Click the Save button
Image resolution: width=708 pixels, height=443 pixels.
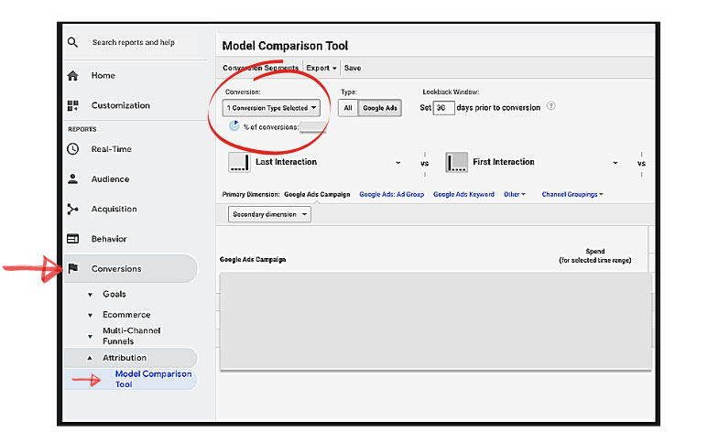(x=353, y=68)
